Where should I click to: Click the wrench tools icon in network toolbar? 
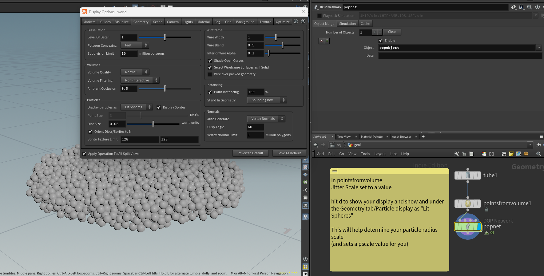click(456, 154)
